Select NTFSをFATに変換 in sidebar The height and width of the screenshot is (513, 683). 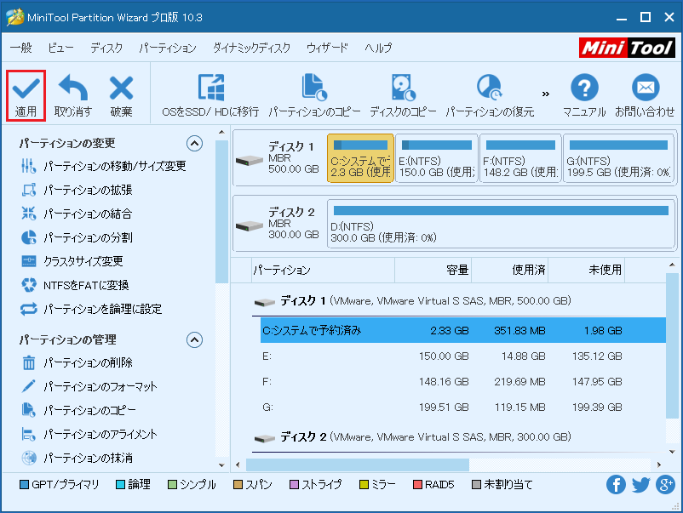pyautogui.click(x=75, y=285)
